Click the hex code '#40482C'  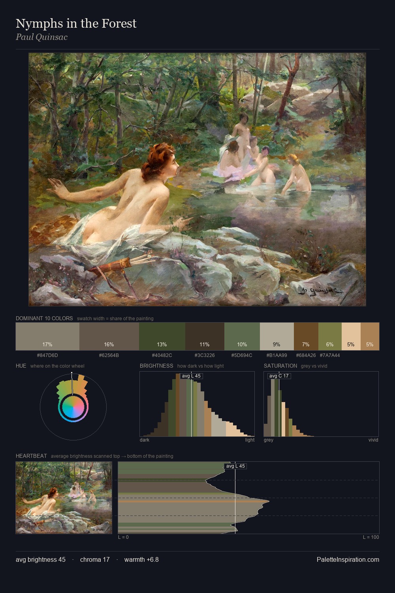(x=162, y=355)
